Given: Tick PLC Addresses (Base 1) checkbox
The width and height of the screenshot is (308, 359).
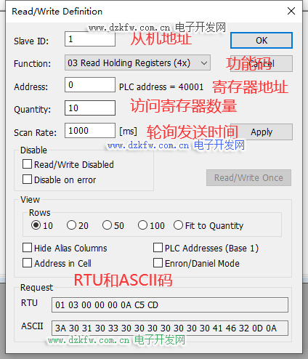Looking at the screenshot, I should (158, 248).
